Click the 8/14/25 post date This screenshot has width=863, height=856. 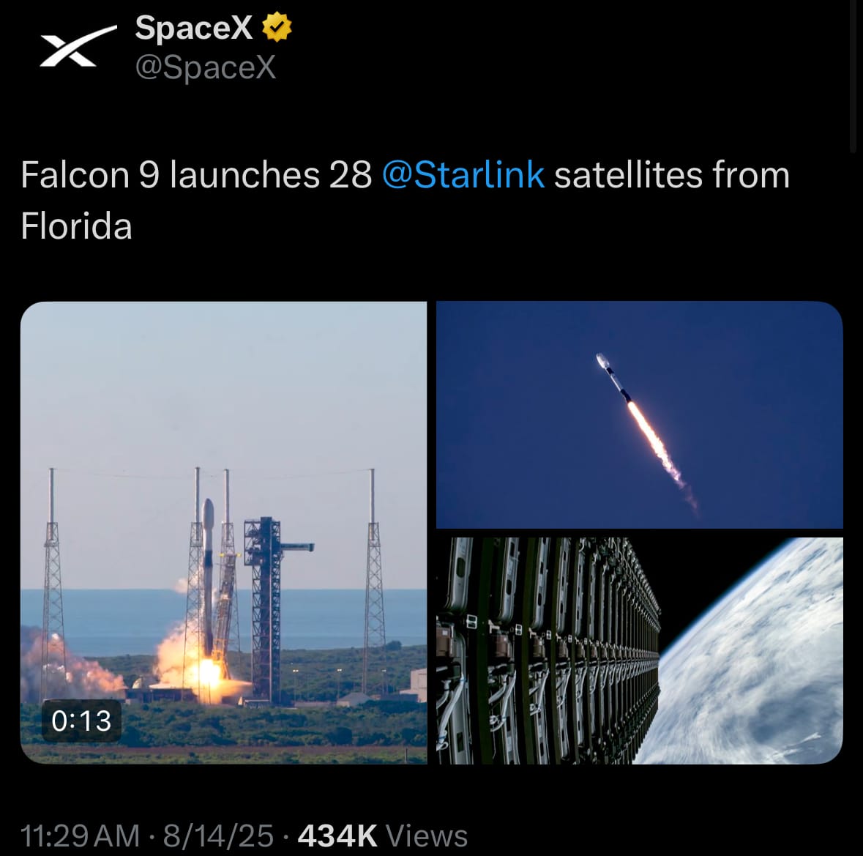point(218,835)
